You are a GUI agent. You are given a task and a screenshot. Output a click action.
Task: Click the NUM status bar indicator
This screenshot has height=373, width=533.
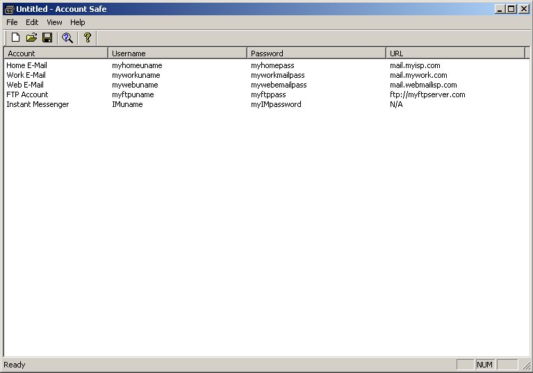tap(484, 365)
